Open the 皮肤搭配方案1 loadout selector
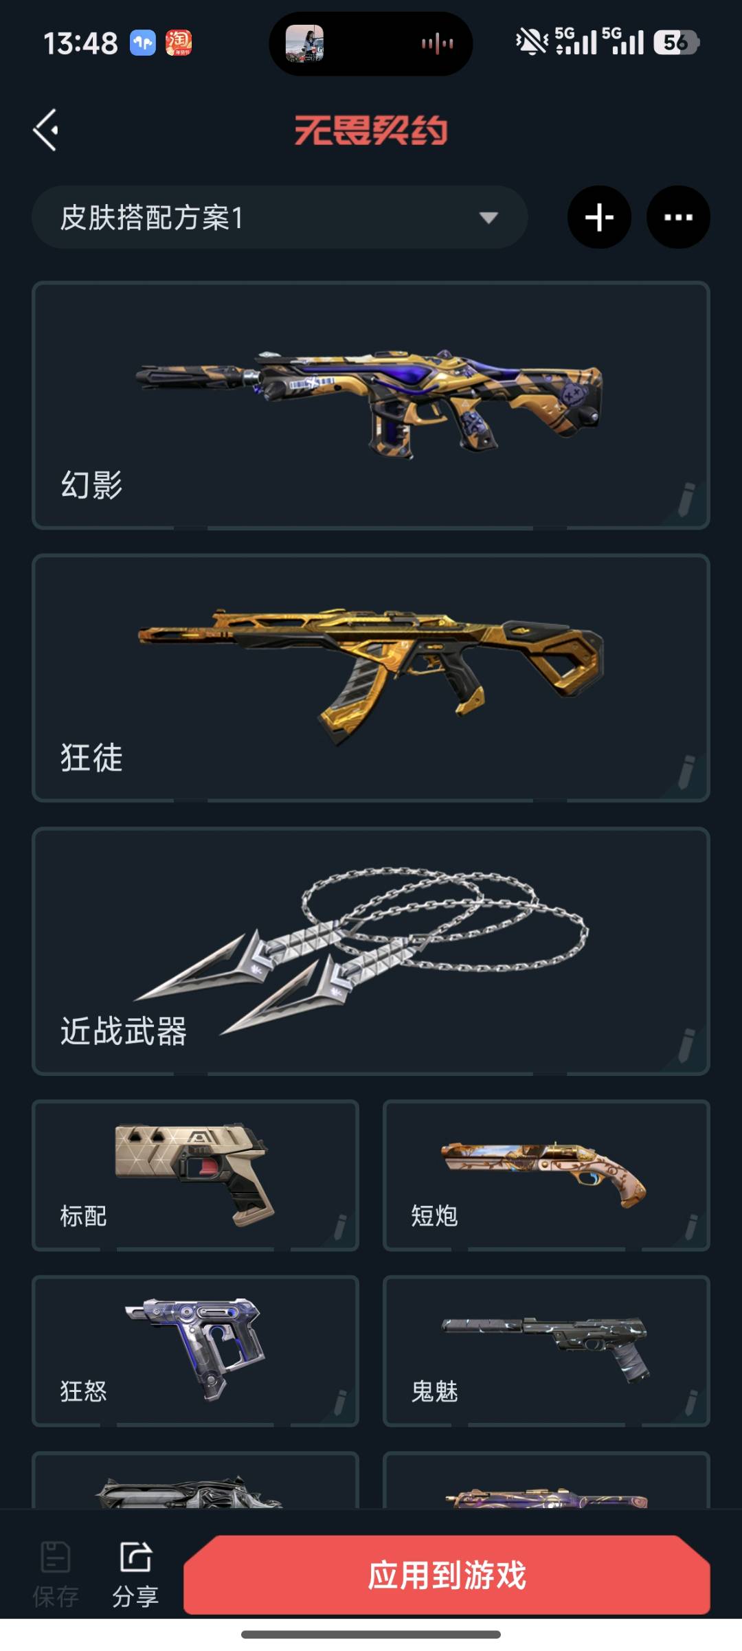This screenshot has height=1651, width=742. pyautogui.click(x=280, y=217)
